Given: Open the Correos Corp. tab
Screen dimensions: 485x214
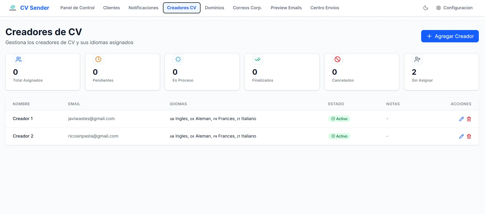Looking at the screenshot, I should coord(247,8).
